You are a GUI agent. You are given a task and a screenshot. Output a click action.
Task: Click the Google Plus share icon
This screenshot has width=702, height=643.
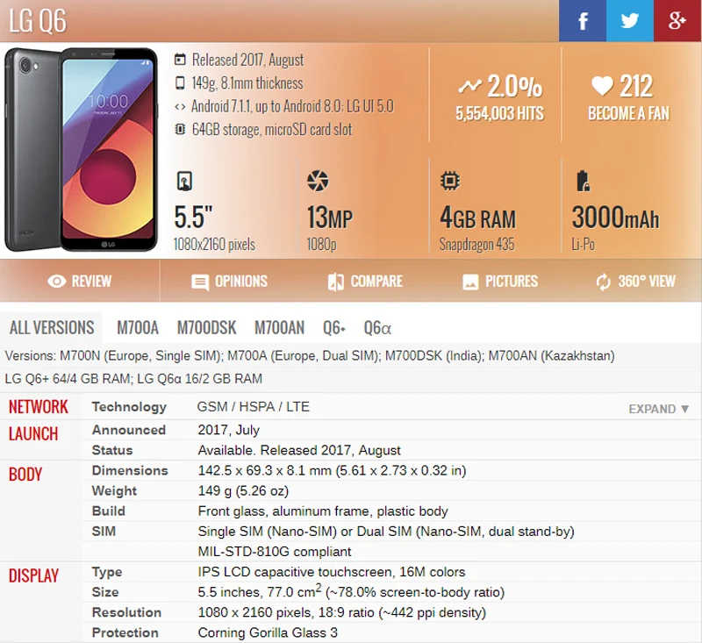(677, 20)
